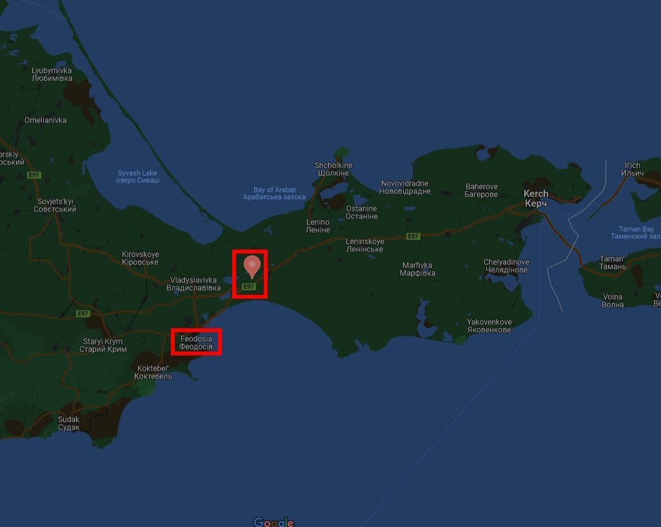The image size is (661, 527).
Task: Click the E97 badge below the pin
Action: click(249, 286)
